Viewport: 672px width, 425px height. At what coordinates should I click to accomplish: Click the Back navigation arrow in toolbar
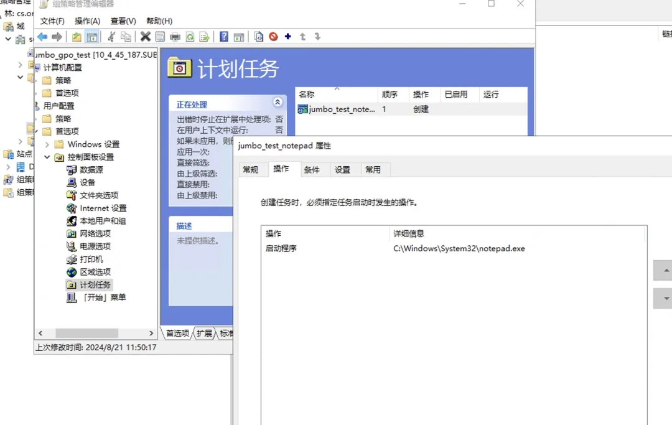(x=41, y=36)
